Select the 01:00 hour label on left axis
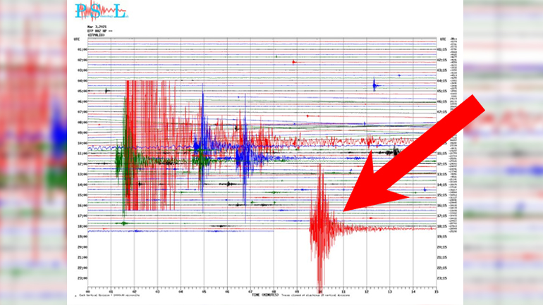The height and width of the screenshot is (305, 543). (x=82, y=50)
